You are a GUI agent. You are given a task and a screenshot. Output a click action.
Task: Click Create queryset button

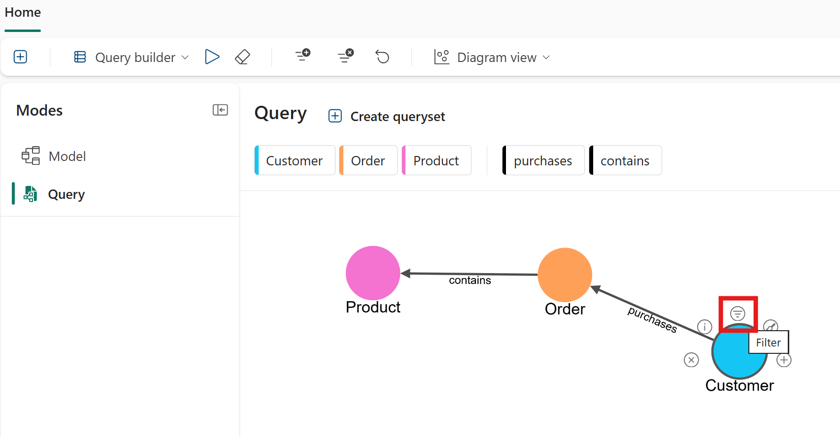pos(387,117)
